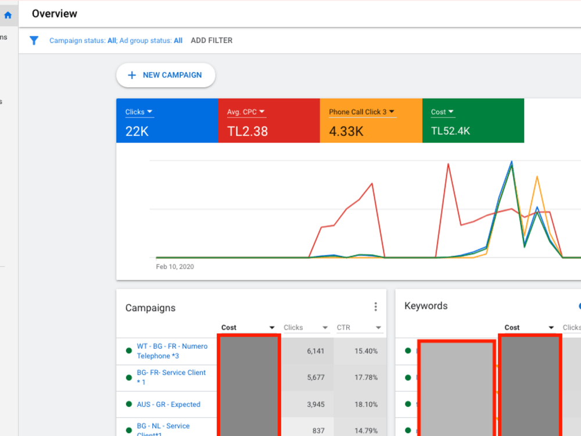Click green status dot for BG - NL - Service
581x436 pixels.
point(128,430)
